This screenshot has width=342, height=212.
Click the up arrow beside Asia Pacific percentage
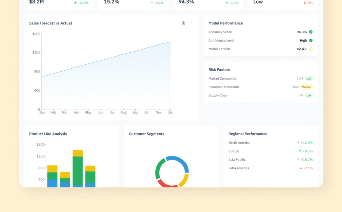pyautogui.click(x=298, y=160)
